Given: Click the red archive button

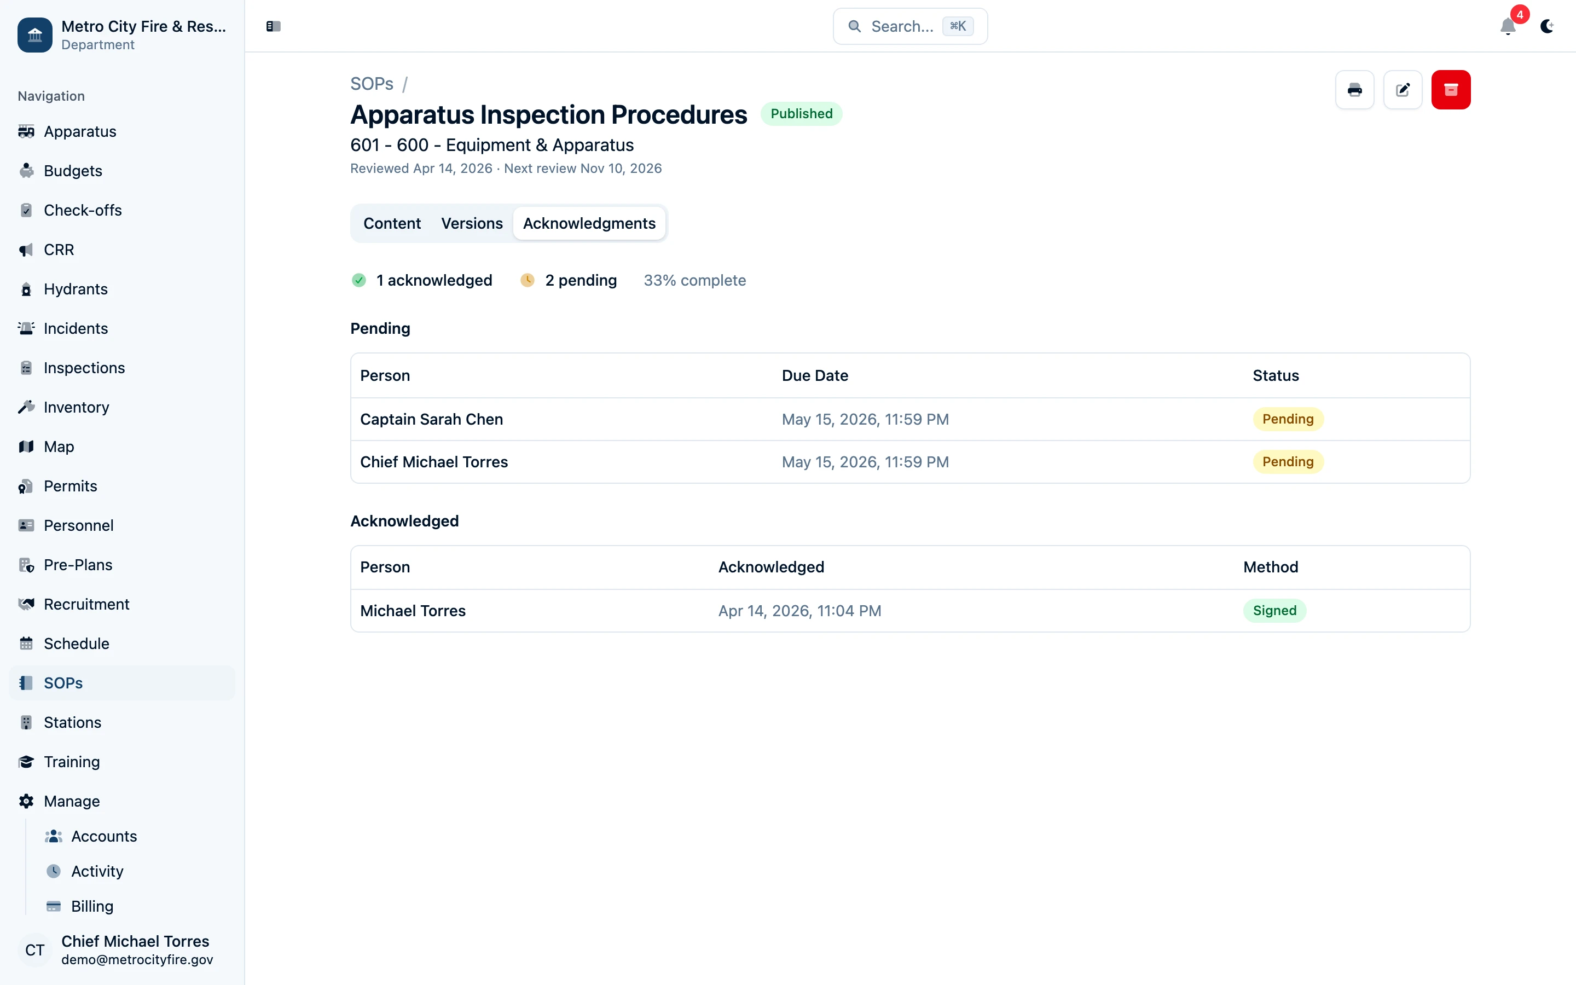Looking at the screenshot, I should 1450,90.
